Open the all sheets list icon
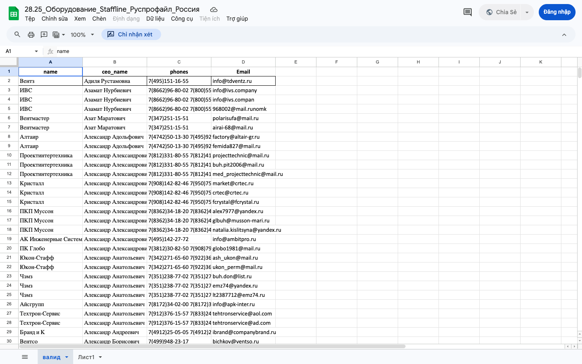 [x=25, y=357]
